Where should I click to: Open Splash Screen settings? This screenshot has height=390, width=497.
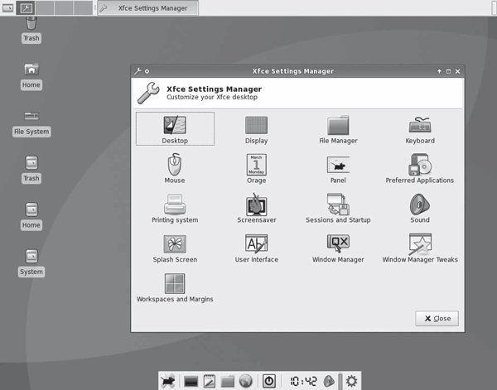click(175, 247)
